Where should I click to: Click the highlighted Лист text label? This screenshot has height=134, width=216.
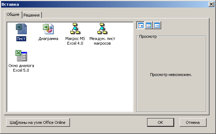click(x=21, y=39)
